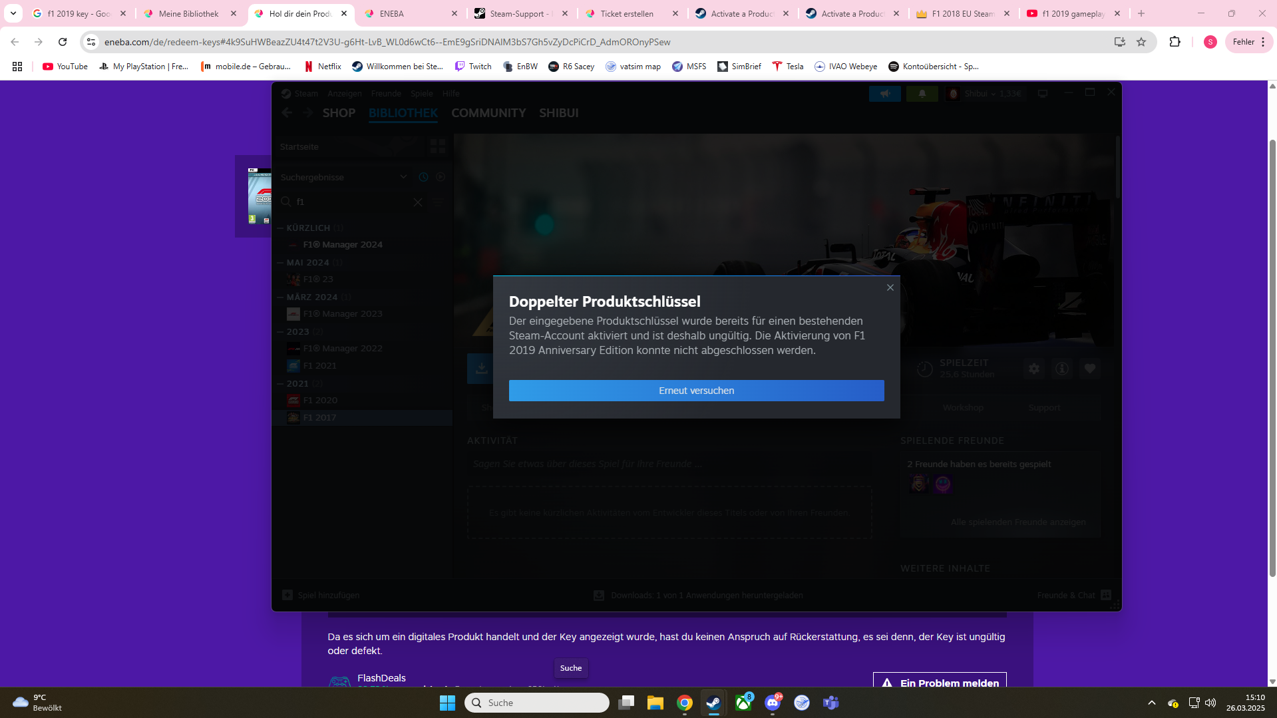
Task: Open the Chrome extensions puzzle icon
Action: tap(1175, 42)
